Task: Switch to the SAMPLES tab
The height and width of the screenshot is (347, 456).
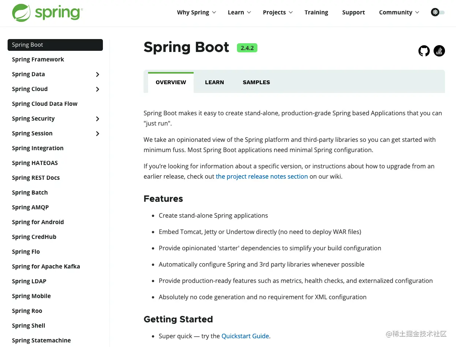Action: [x=256, y=82]
